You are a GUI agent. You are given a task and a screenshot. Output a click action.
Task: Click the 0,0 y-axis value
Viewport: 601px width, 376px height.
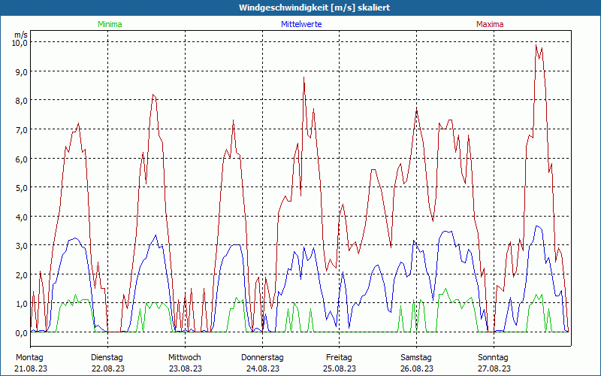point(21,333)
